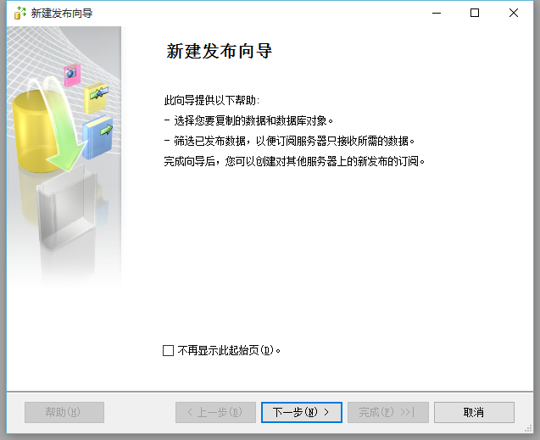
Task: Click the grayed 帮助(H) button
Action: [64, 412]
